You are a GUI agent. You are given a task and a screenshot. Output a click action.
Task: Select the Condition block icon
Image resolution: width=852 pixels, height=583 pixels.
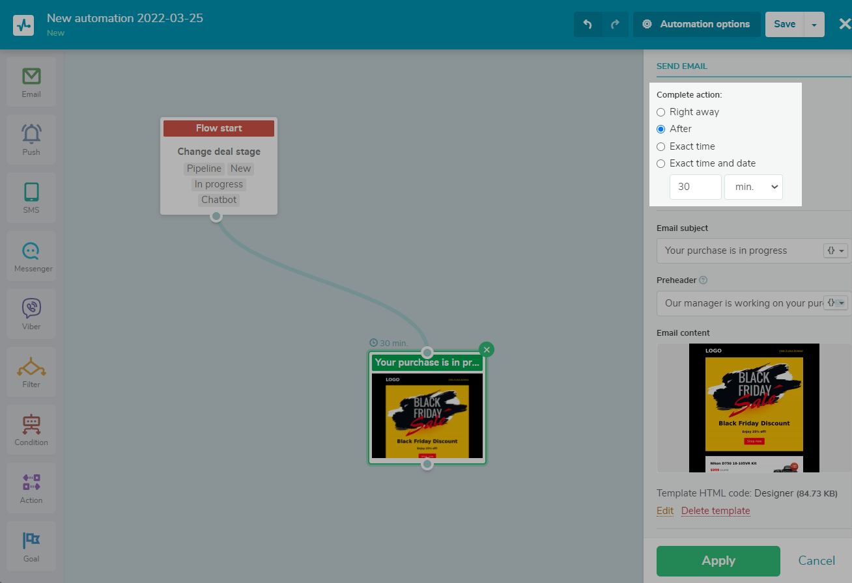coord(31,429)
